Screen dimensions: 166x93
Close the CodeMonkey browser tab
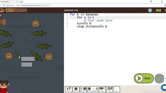(17, 2)
